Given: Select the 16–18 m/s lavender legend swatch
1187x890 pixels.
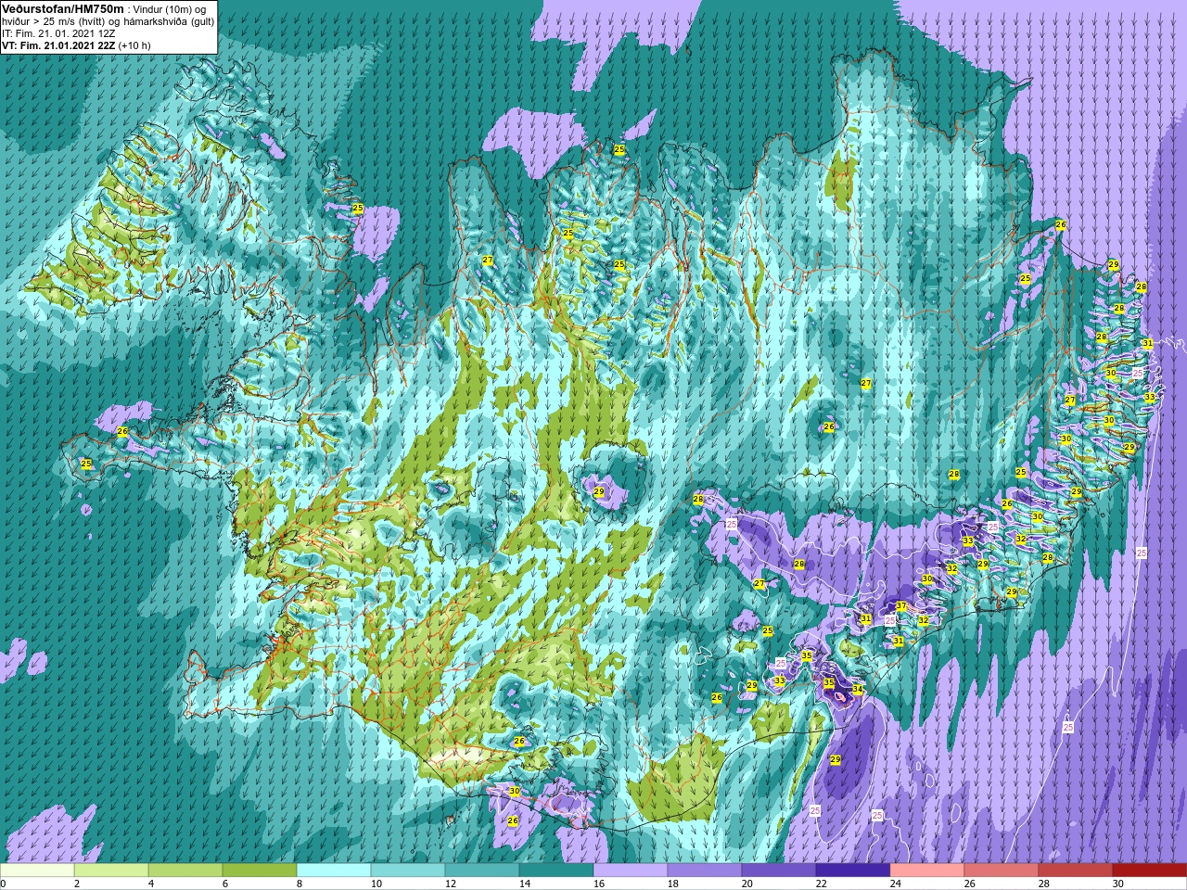Looking at the screenshot, I should 631,871.
